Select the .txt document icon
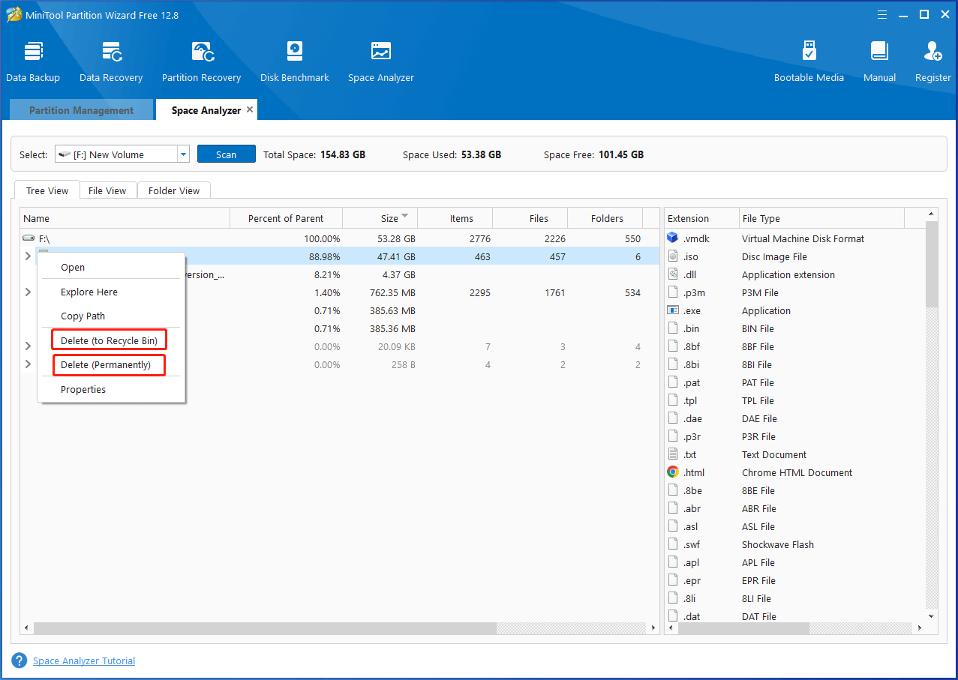958x680 pixels. pyautogui.click(x=672, y=454)
